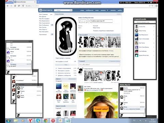Open red-haired friend avatar in Друзья block
The width and height of the screenshot is (164, 123).
59,96
